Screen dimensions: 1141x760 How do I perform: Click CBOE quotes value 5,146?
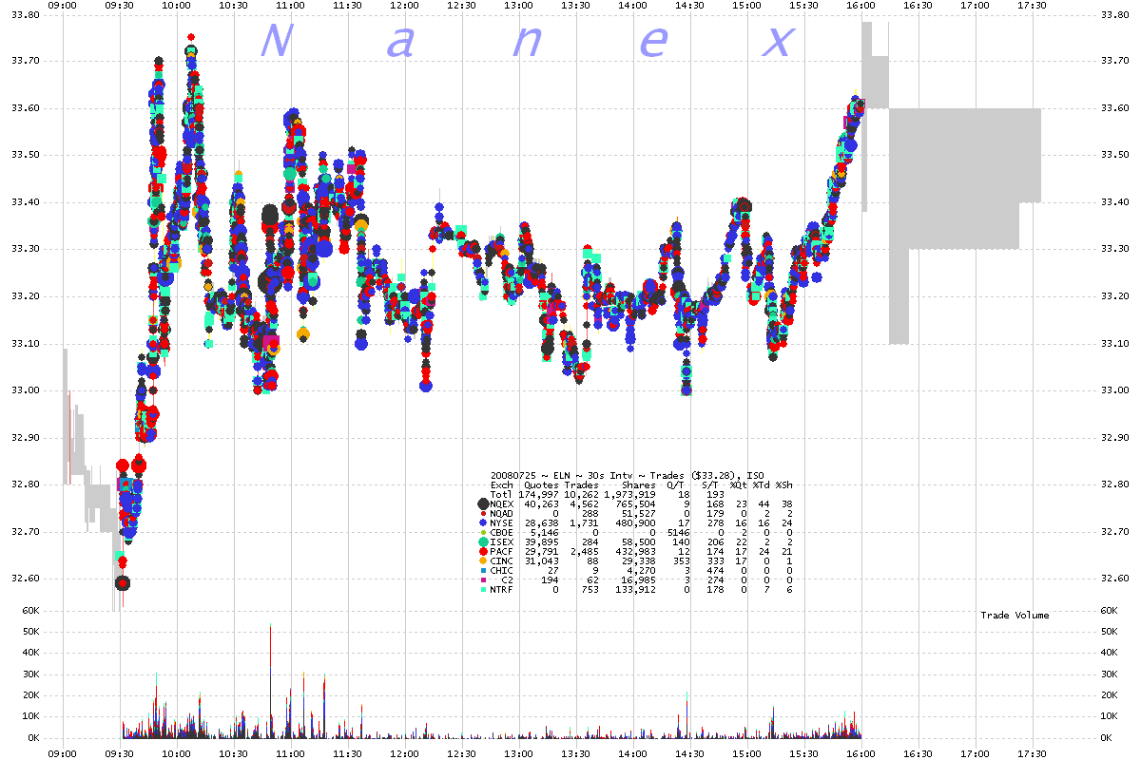coord(544,532)
